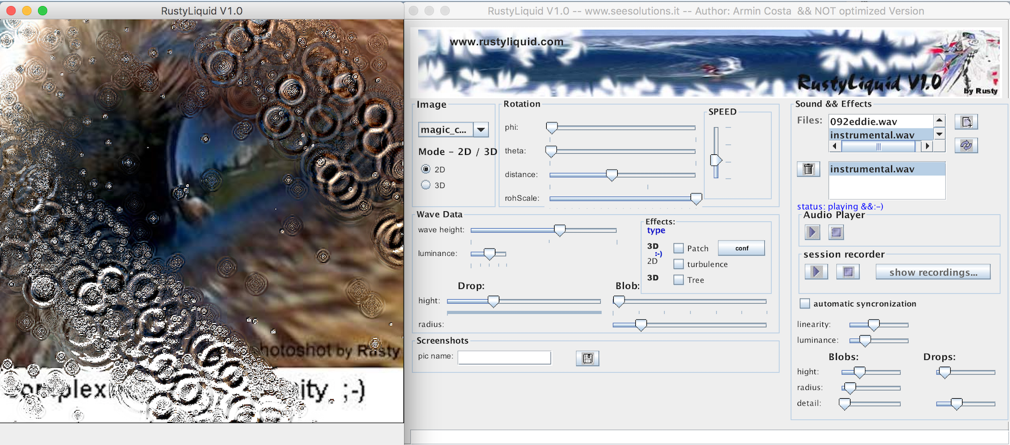Enable the Patch effect checkbox
This screenshot has width=1010, height=445.
tap(679, 248)
